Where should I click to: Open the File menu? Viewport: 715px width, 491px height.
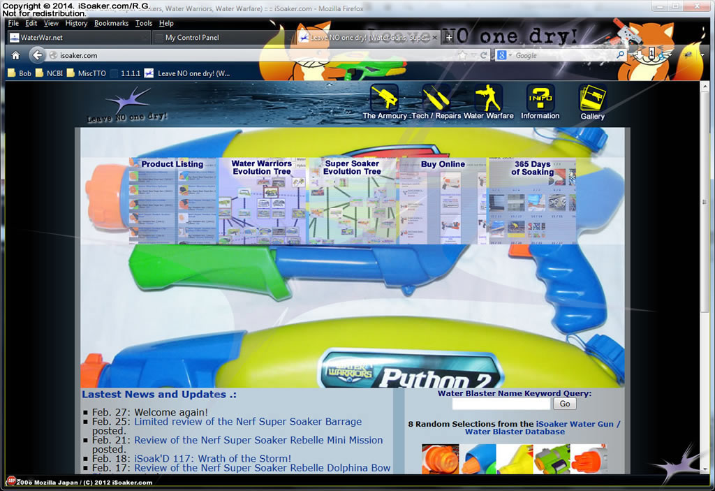click(13, 23)
